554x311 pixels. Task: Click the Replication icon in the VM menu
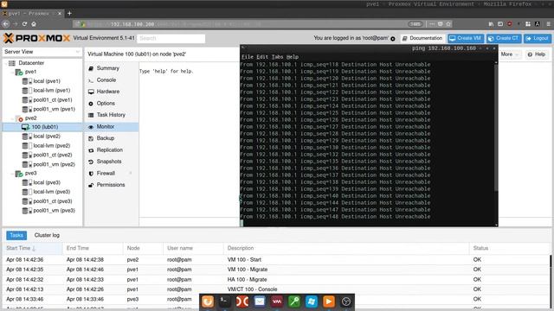click(x=91, y=149)
